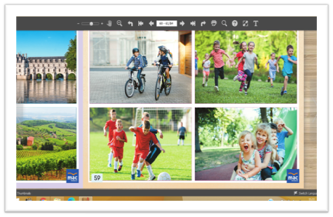The width and height of the screenshot is (333, 217).
Task: Click the zoom slider minus button
Action: click(78, 24)
